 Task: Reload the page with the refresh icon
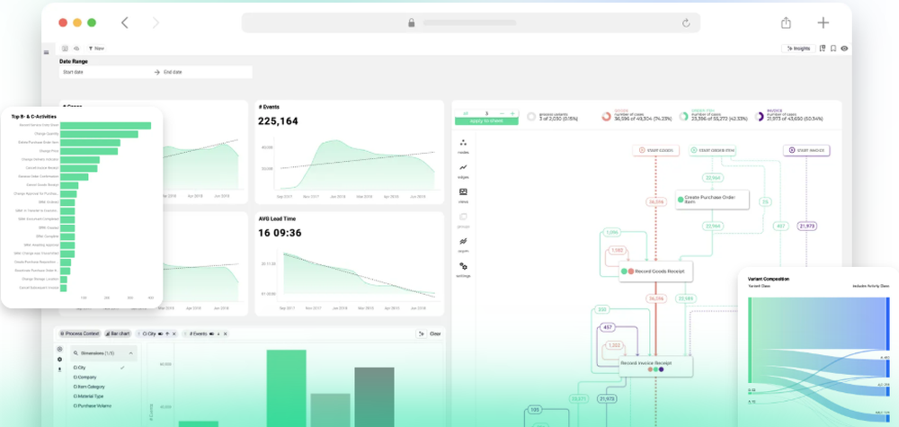(x=686, y=23)
